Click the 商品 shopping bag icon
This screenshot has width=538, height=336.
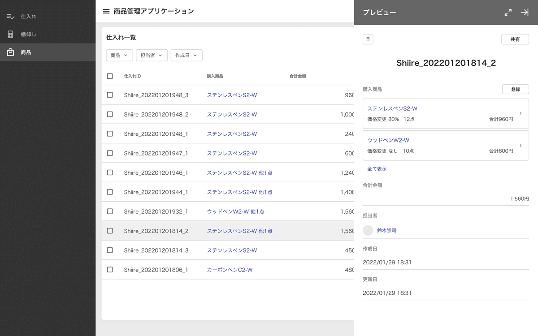(x=10, y=52)
